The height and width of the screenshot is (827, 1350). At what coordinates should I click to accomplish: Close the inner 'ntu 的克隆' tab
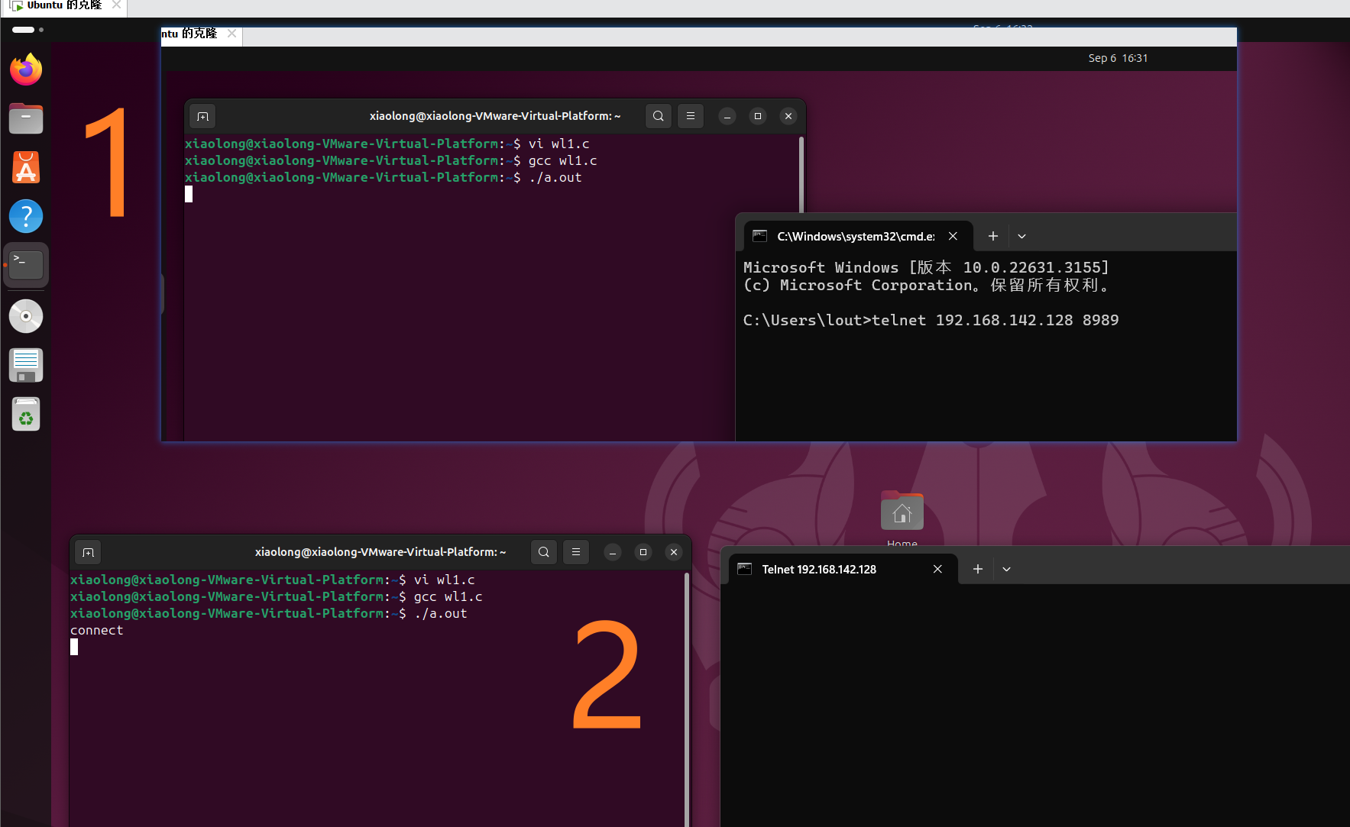[231, 34]
